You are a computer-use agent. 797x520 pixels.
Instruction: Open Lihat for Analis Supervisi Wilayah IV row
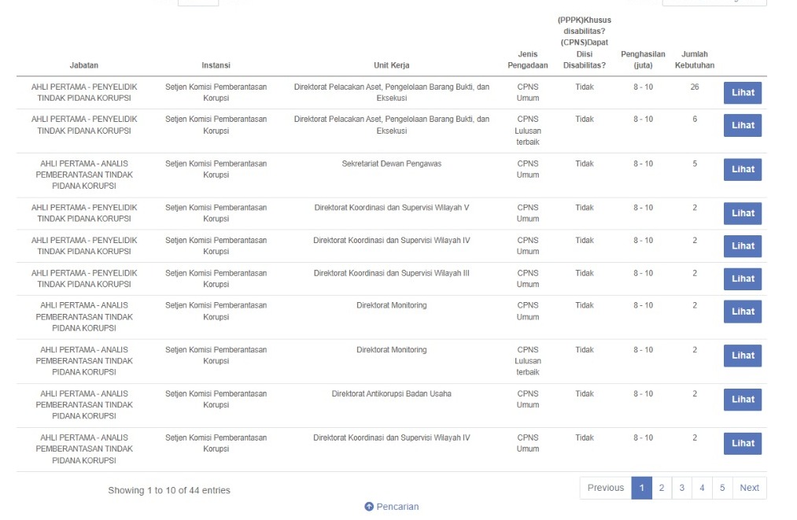coord(743,443)
